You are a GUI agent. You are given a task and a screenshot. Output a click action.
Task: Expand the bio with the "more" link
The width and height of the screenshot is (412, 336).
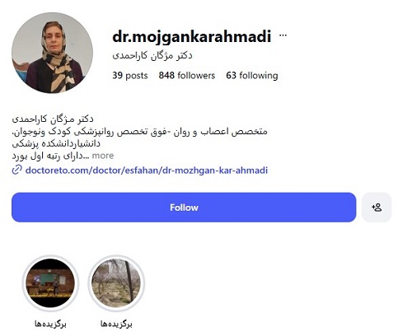(103, 156)
